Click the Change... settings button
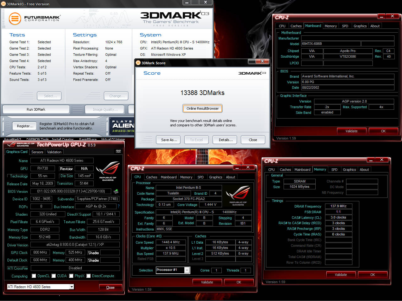 click(x=116, y=96)
